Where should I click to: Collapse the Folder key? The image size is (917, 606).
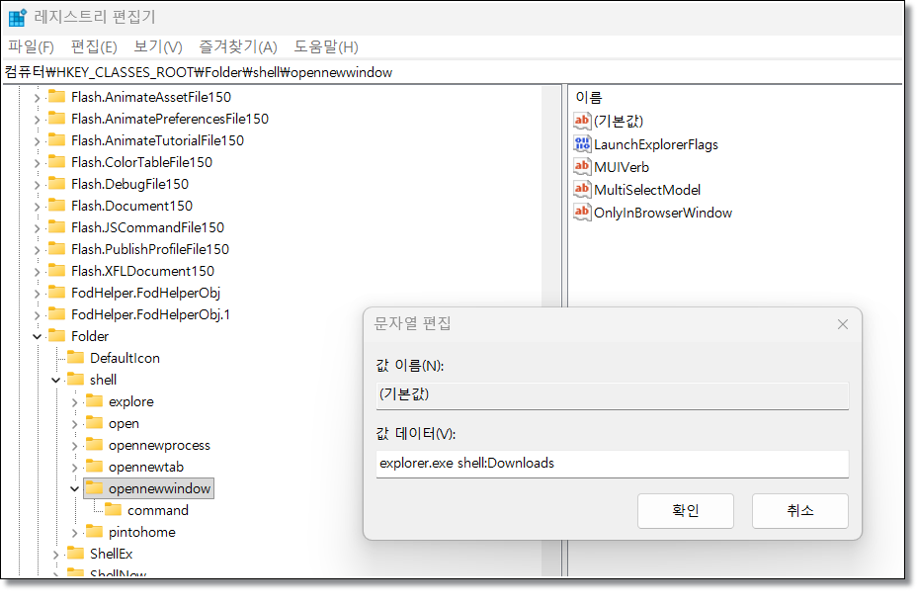click(x=37, y=336)
